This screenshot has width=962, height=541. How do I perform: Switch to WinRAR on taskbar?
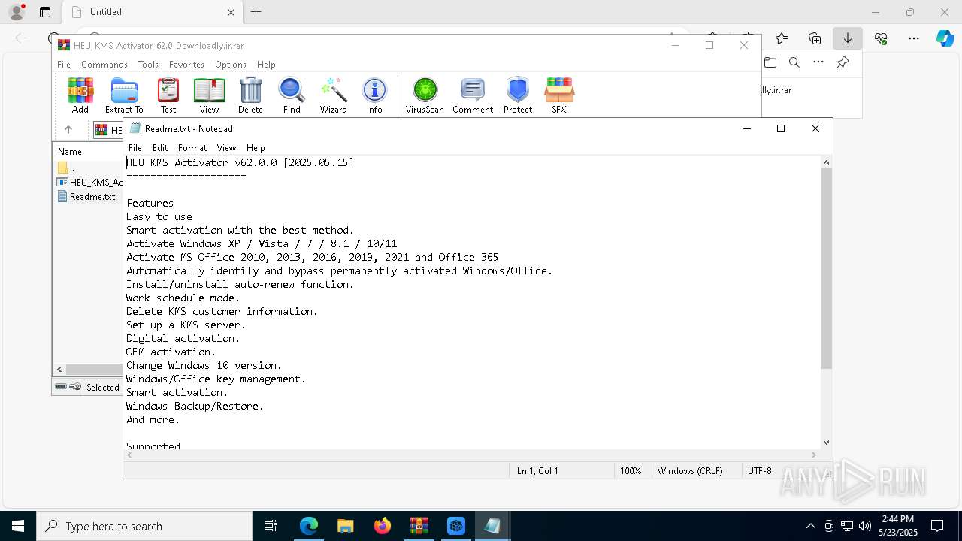419,526
